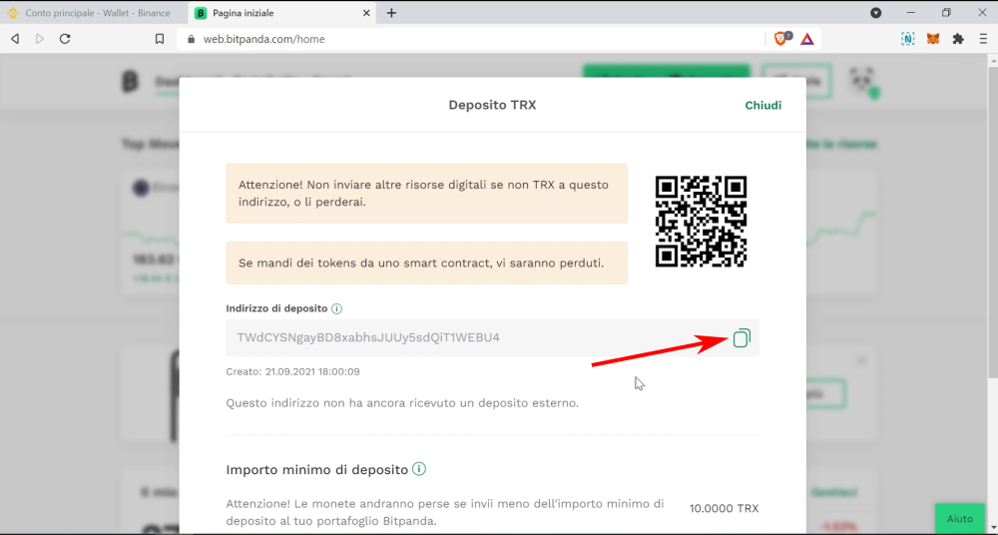Open the panda profile avatar
The width and height of the screenshot is (998, 535).
(862, 82)
